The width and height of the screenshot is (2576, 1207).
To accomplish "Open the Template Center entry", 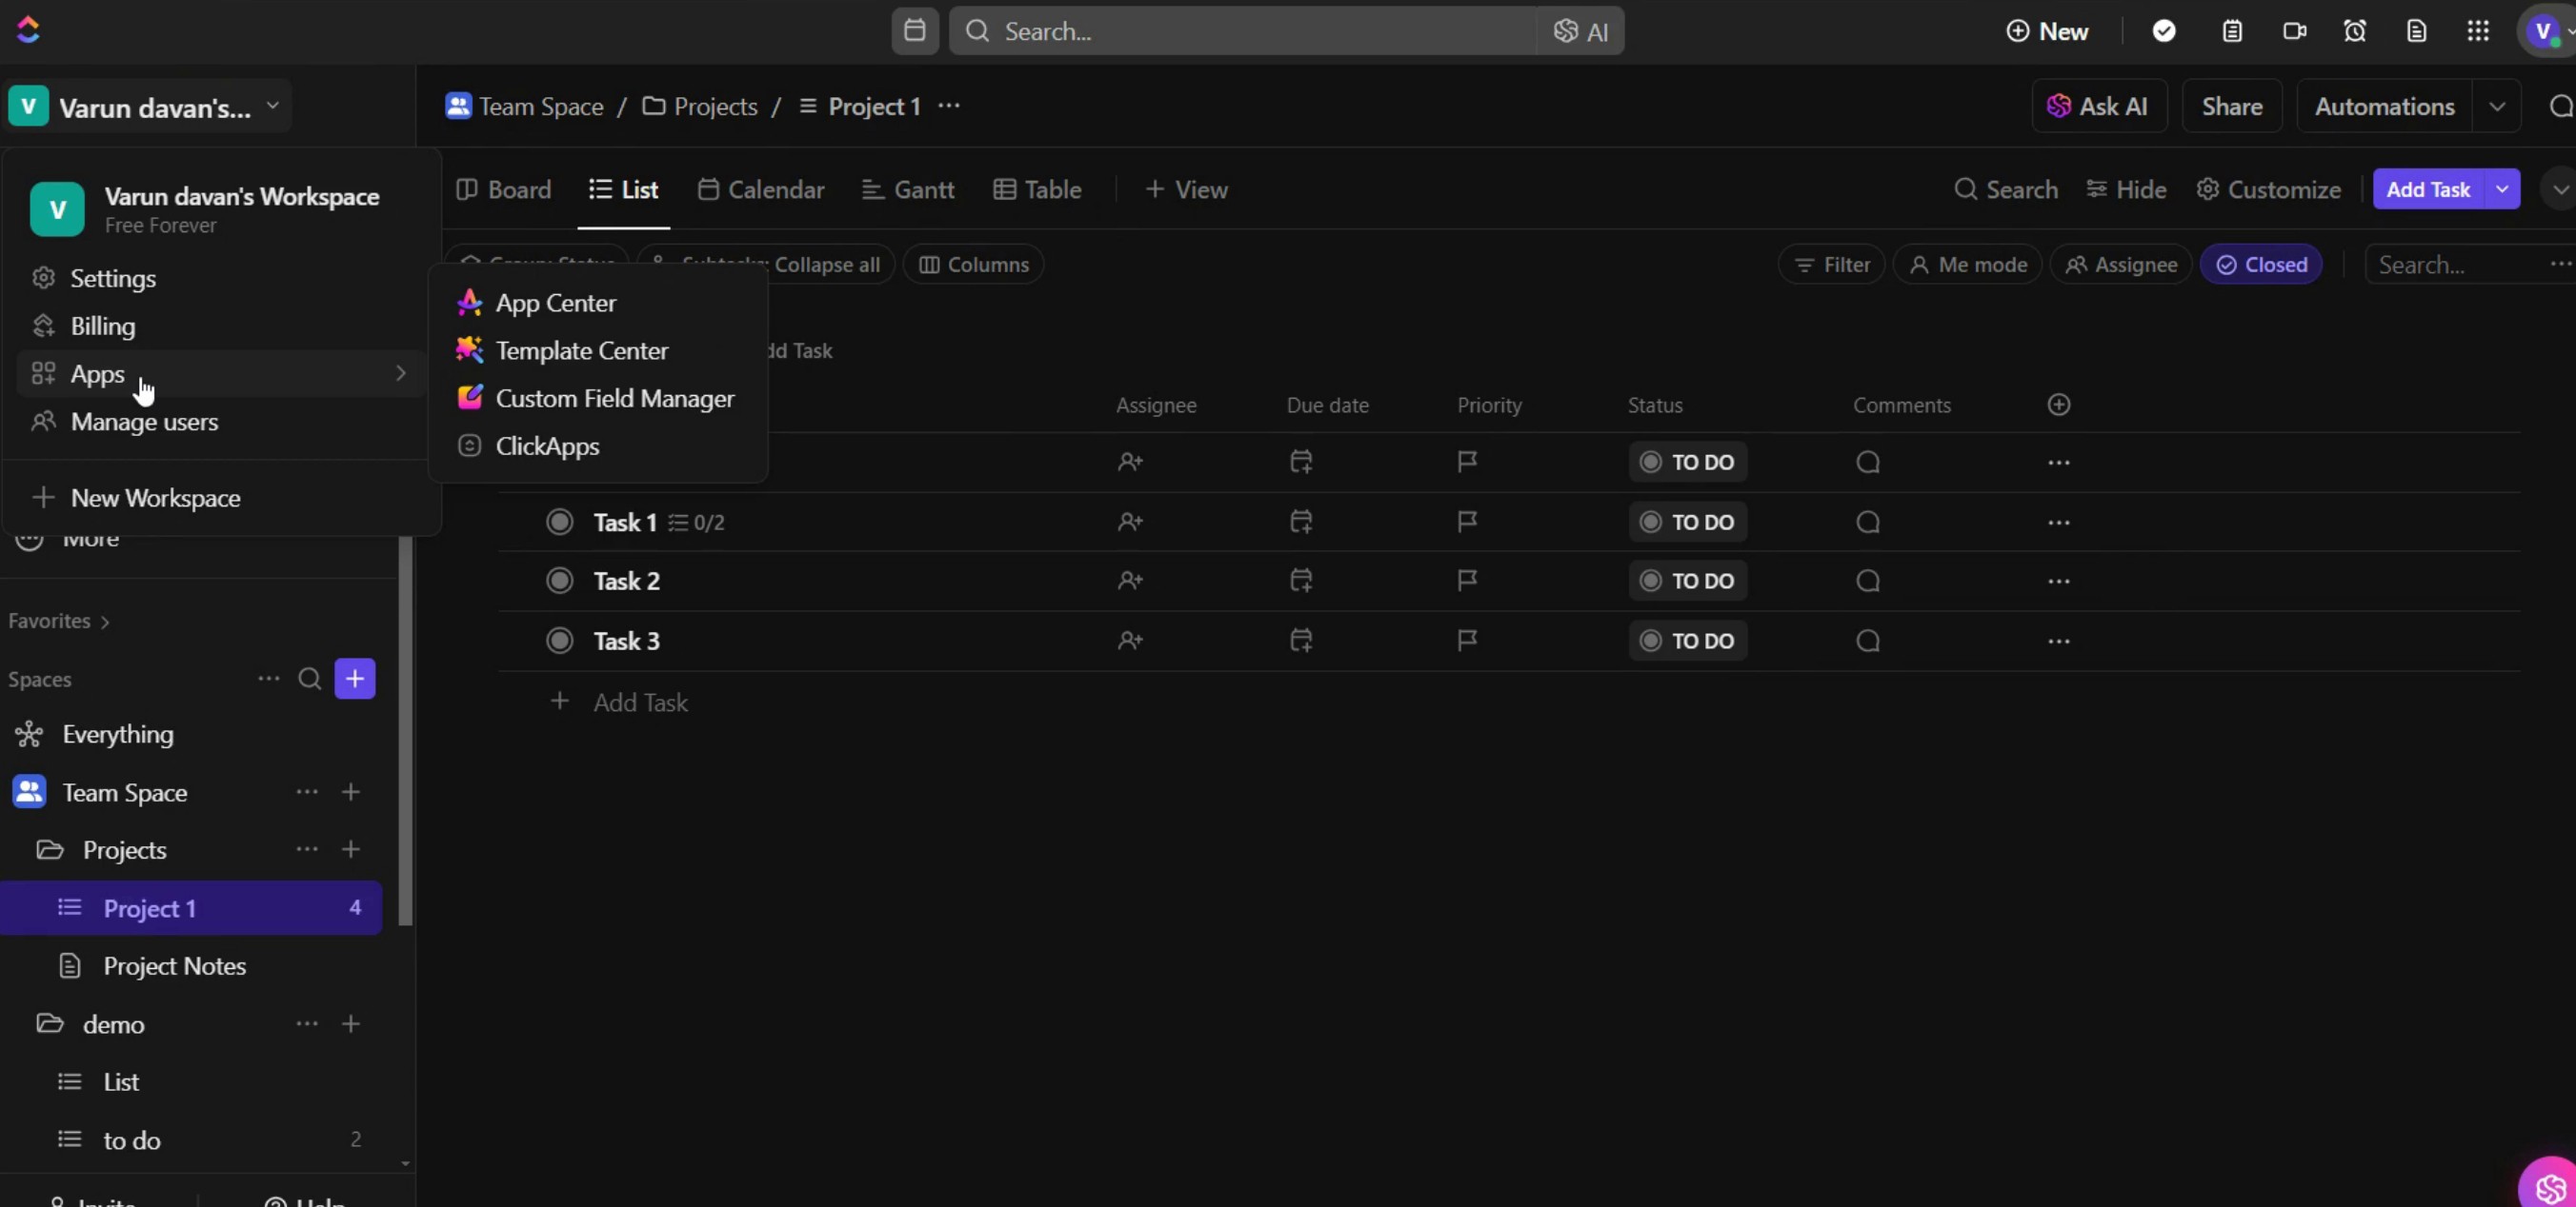I will [x=581, y=350].
